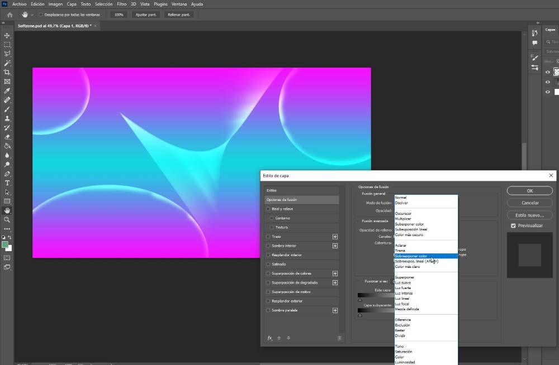The image size is (559, 365).
Task: Toggle Desplazarse por todas las ventanas checkbox
Action: tap(41, 15)
